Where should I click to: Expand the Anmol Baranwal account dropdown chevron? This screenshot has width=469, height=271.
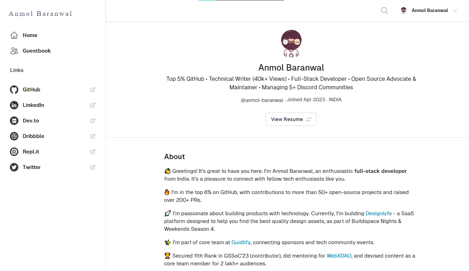tap(455, 11)
